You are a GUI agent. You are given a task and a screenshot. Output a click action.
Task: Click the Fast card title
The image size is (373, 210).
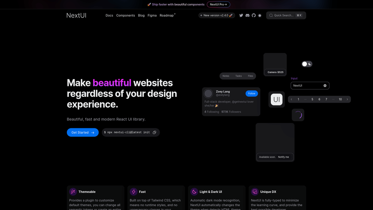click(x=142, y=192)
